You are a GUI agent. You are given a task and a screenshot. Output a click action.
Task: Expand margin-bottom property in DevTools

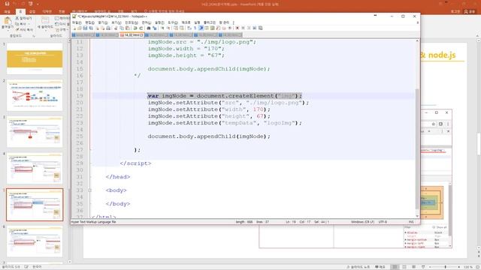(x=406, y=240)
